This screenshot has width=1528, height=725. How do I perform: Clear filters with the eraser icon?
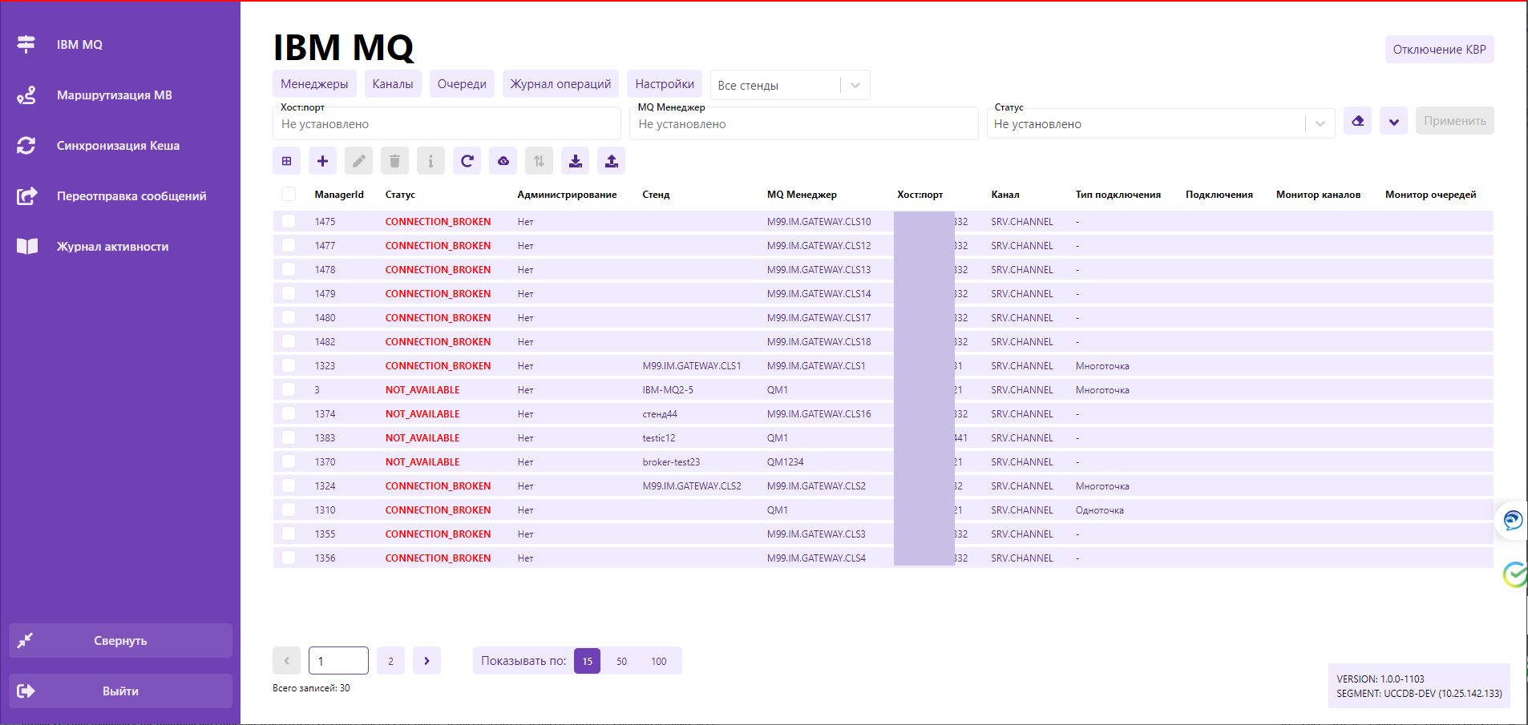[1357, 121]
